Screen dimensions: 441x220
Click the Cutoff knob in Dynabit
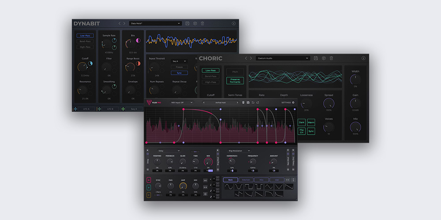click(x=82, y=67)
